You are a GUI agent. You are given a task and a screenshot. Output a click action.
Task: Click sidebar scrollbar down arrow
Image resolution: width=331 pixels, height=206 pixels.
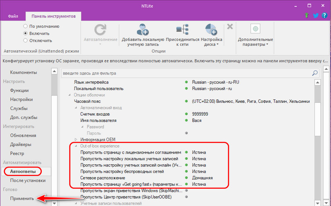pos(54,204)
